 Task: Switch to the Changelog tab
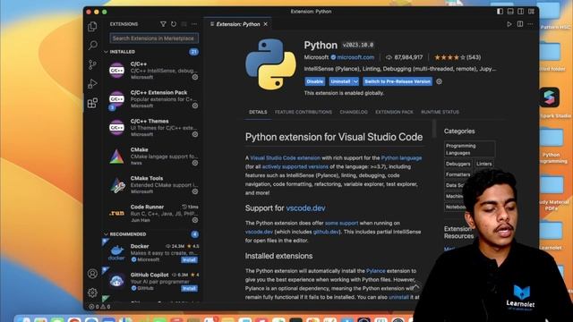(354, 112)
